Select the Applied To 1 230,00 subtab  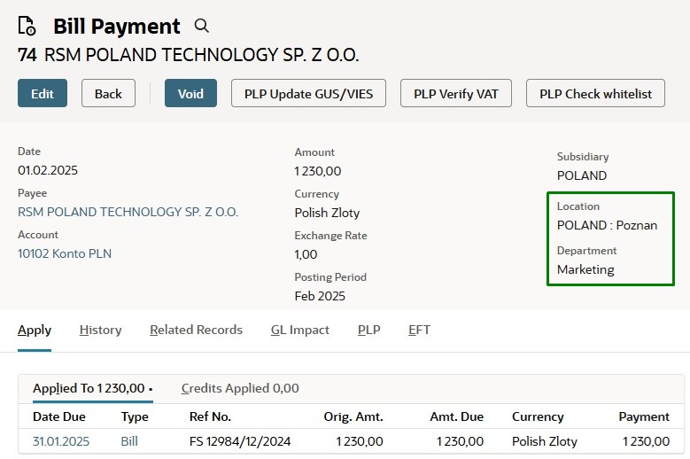click(x=92, y=388)
